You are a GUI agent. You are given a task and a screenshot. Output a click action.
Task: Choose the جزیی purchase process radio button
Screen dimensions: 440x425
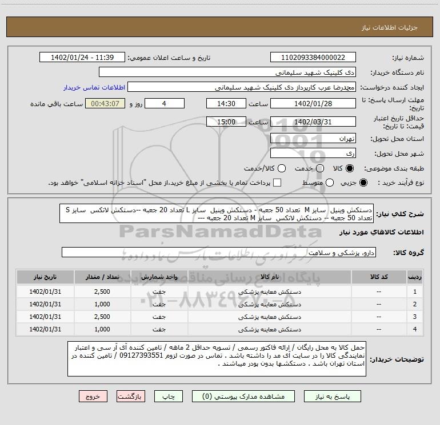(363, 183)
